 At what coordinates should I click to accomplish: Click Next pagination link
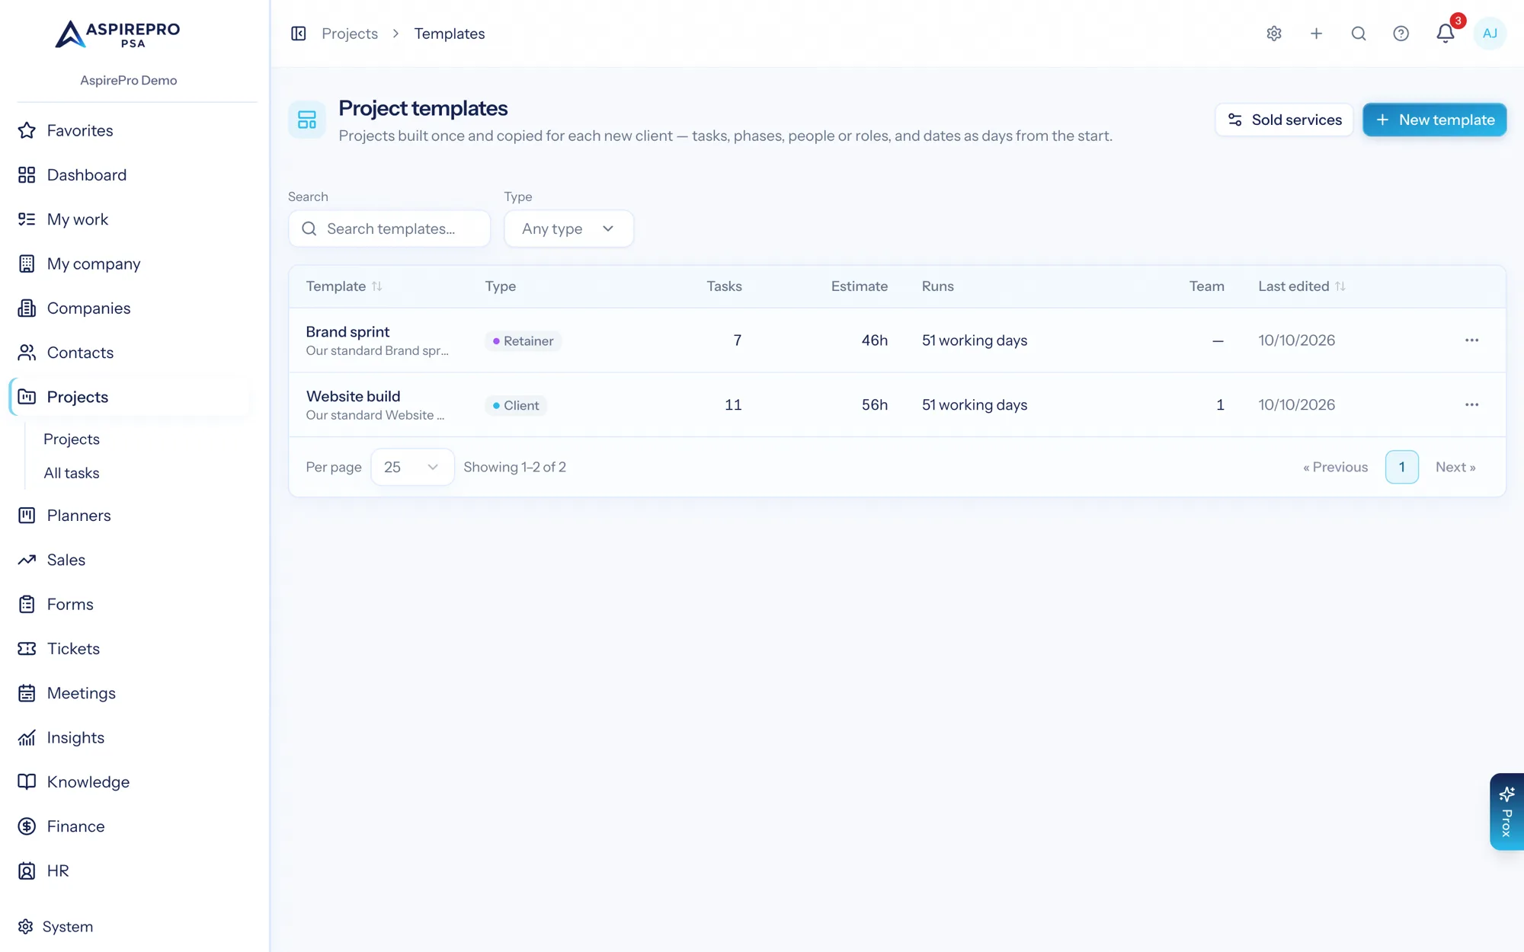(1455, 467)
